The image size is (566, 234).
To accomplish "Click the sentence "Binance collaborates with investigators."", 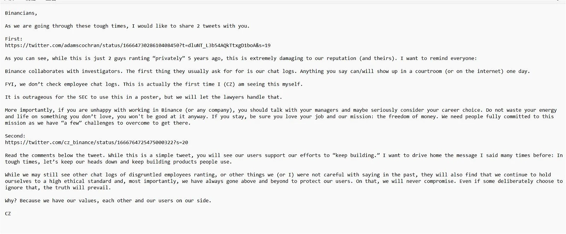I will tap(64, 71).
